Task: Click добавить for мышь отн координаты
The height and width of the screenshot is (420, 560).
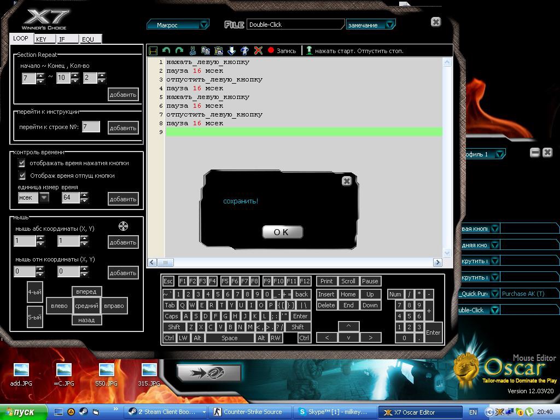Action: 123,273
